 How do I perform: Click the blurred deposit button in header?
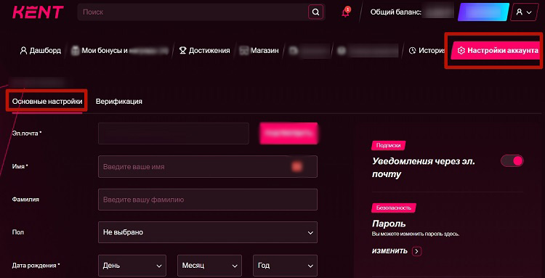click(483, 12)
